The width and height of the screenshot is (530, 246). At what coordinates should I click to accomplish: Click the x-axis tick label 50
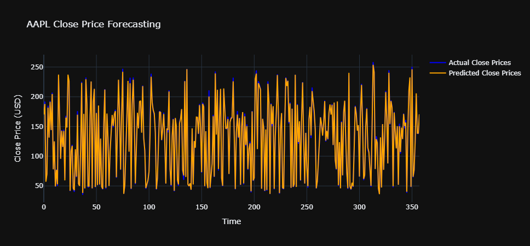(96, 206)
